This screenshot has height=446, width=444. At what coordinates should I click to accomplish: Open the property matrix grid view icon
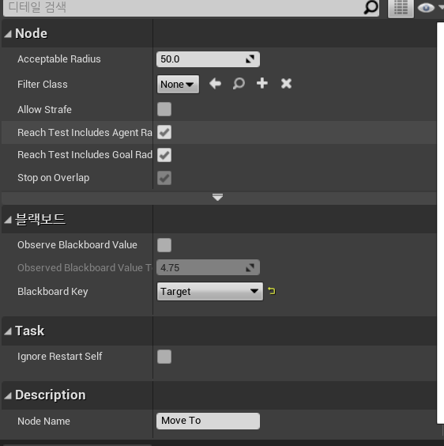pos(401,8)
